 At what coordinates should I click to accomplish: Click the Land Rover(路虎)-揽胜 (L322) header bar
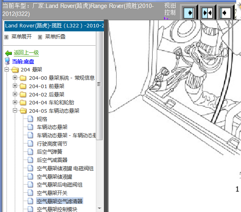(x=54, y=26)
